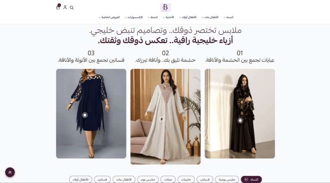330x183 pixels.
Task: Select the ملابس نوم category chip
Action: tap(148, 179)
